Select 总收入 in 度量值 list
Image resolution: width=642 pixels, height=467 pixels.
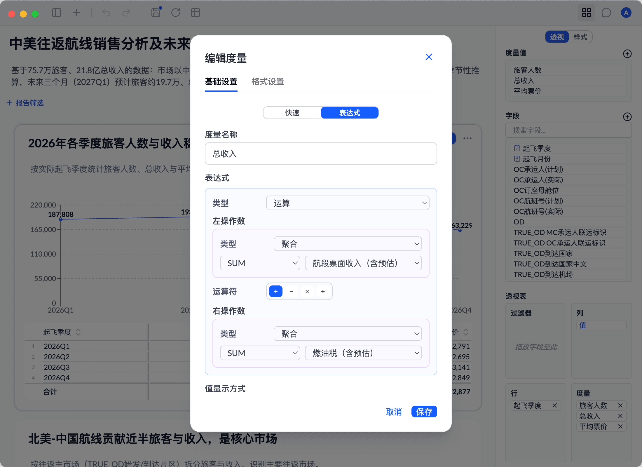(568, 81)
